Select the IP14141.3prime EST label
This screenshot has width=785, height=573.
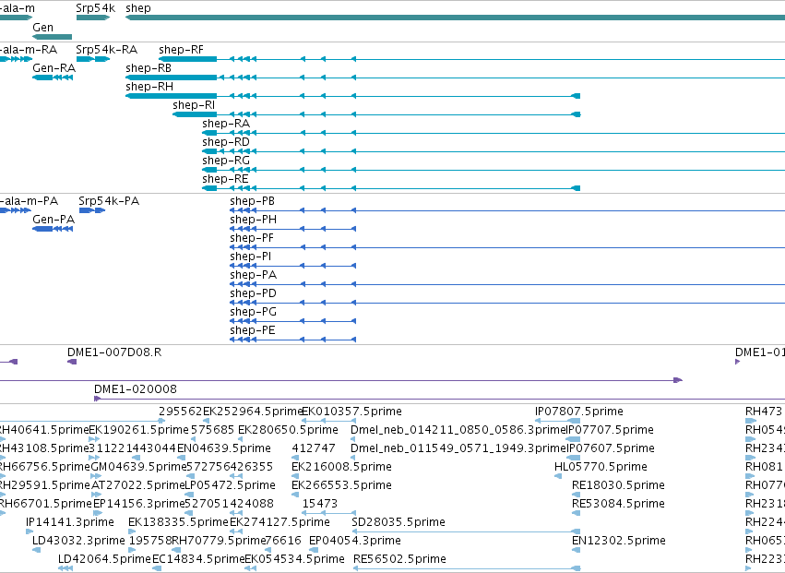tap(70, 522)
